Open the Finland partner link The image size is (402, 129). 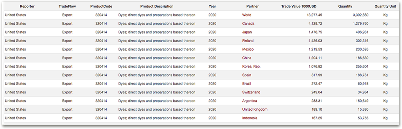[x=248, y=41]
